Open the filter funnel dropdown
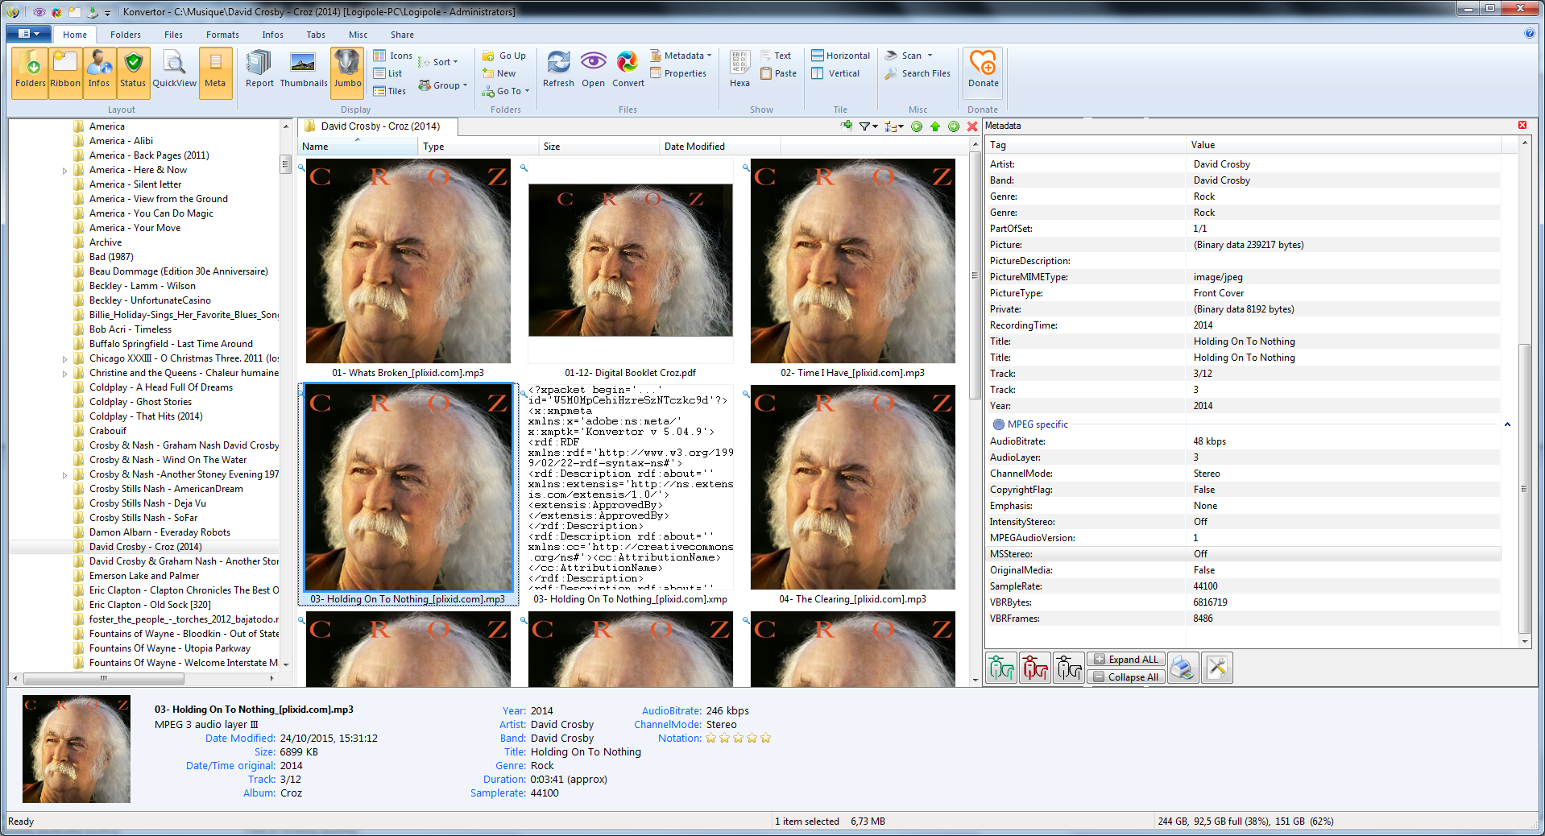This screenshot has height=836, width=1545. click(x=868, y=126)
